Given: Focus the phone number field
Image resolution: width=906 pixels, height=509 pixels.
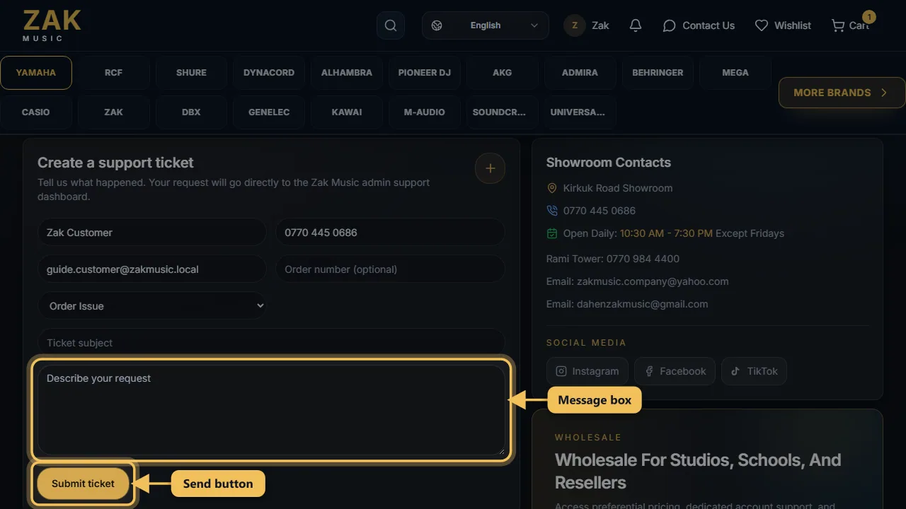Looking at the screenshot, I should [390, 233].
